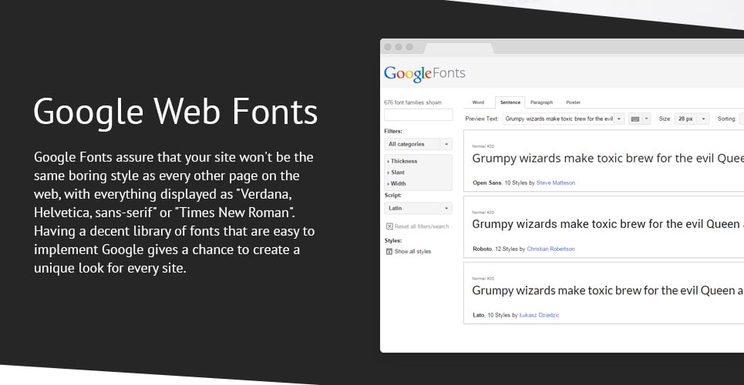Switch to the Word tab
The width and height of the screenshot is (744, 385).
coord(478,102)
